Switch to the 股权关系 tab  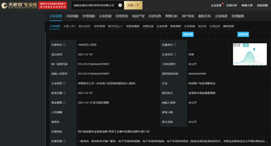[205, 16]
